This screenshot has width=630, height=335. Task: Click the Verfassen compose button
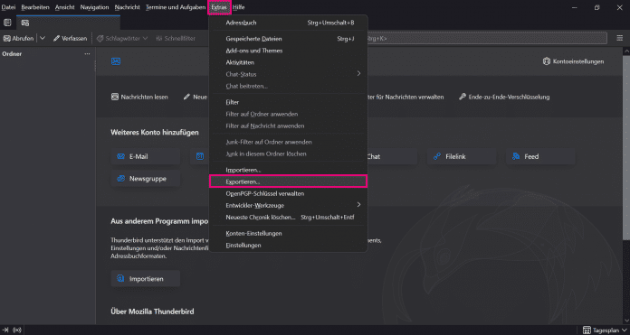coord(70,39)
